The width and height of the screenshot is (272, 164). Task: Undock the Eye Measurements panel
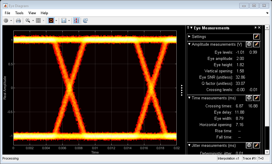255,28
